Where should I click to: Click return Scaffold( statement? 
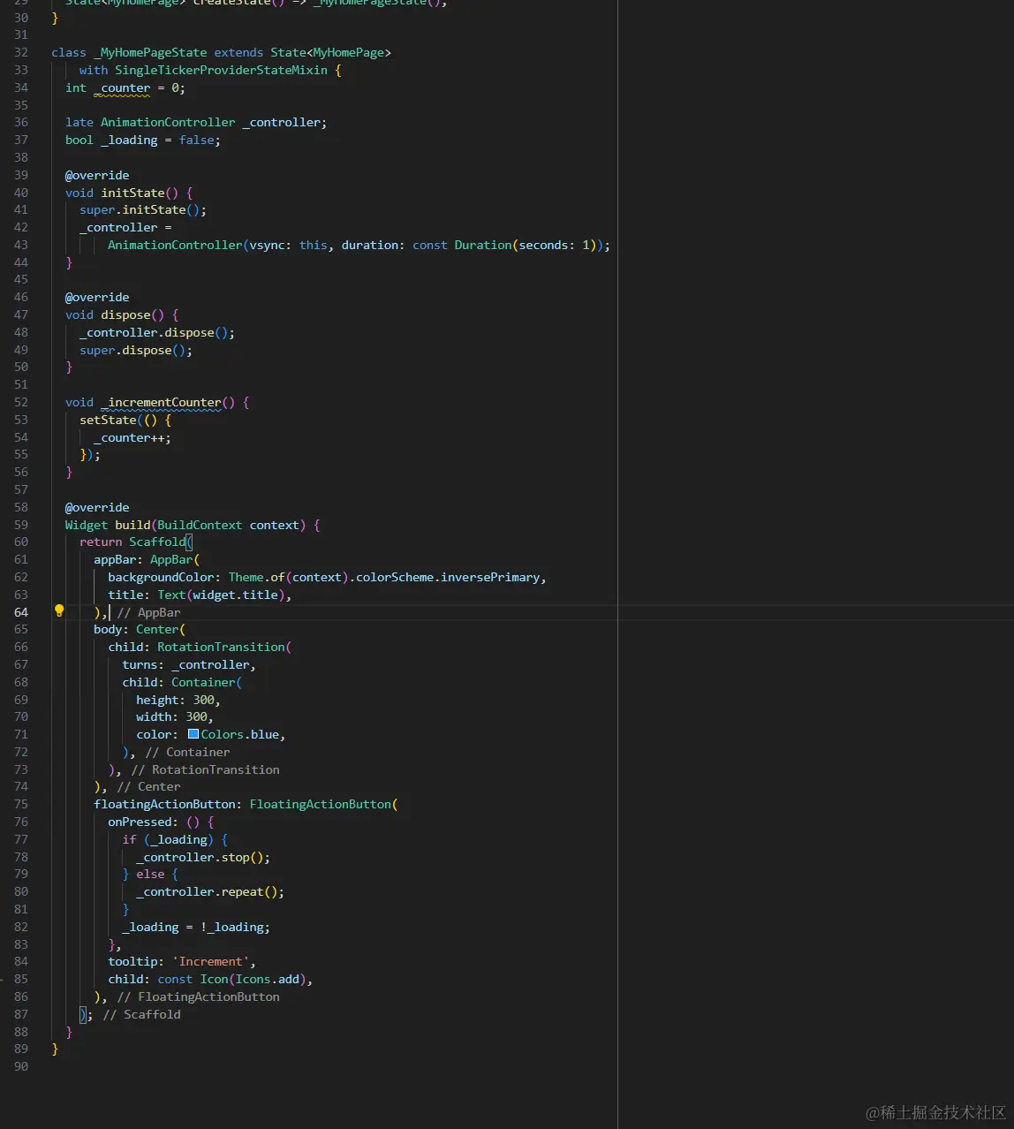(x=136, y=542)
